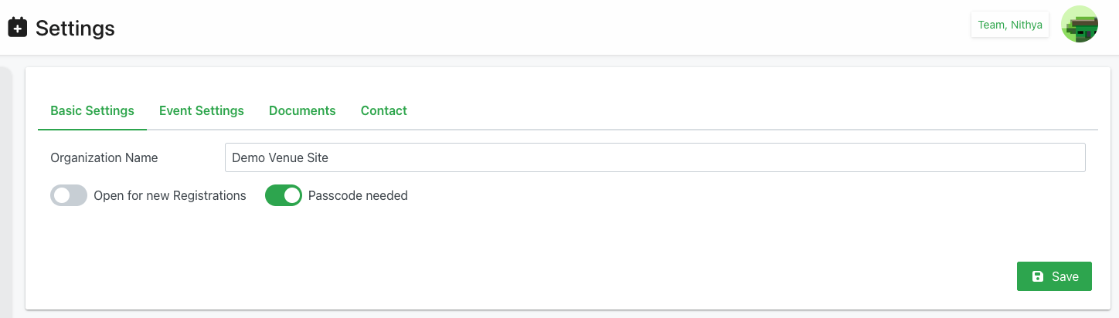
Task: Select the Basic Settings tab
Action: tap(92, 110)
